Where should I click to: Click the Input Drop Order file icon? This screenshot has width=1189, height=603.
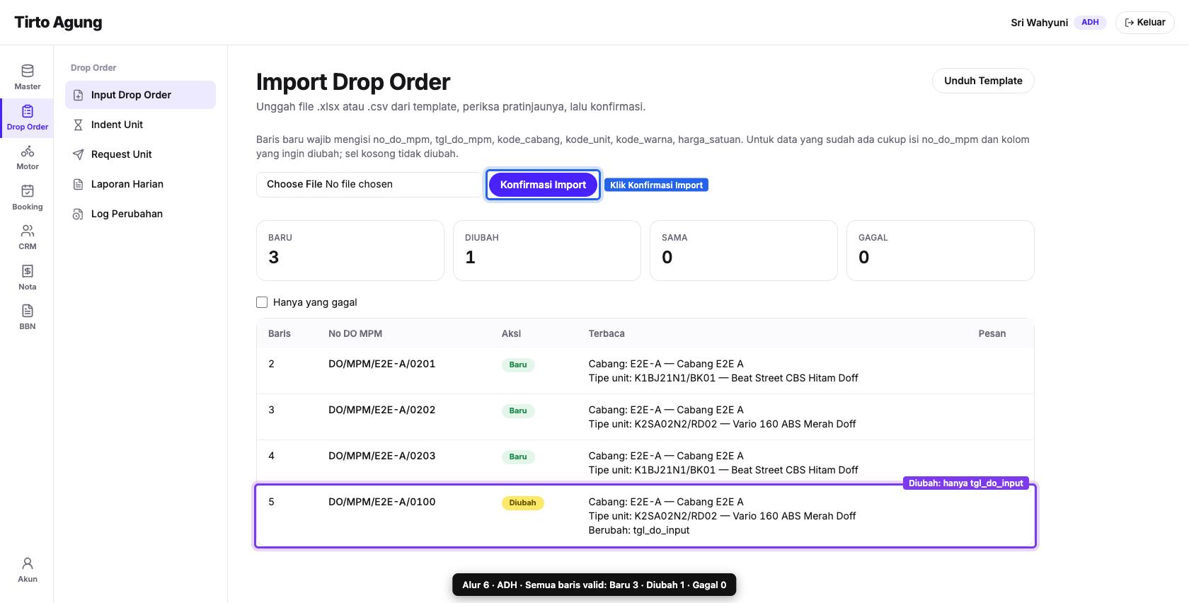pos(79,95)
